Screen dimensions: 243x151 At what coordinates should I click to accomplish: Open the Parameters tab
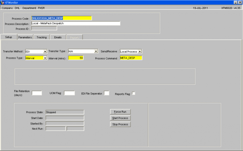coord(25,37)
